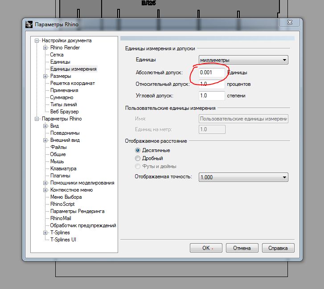The width and height of the screenshot is (324, 289).
Task: Collapse the Настройки документа tree node
Action: [x=37, y=40]
